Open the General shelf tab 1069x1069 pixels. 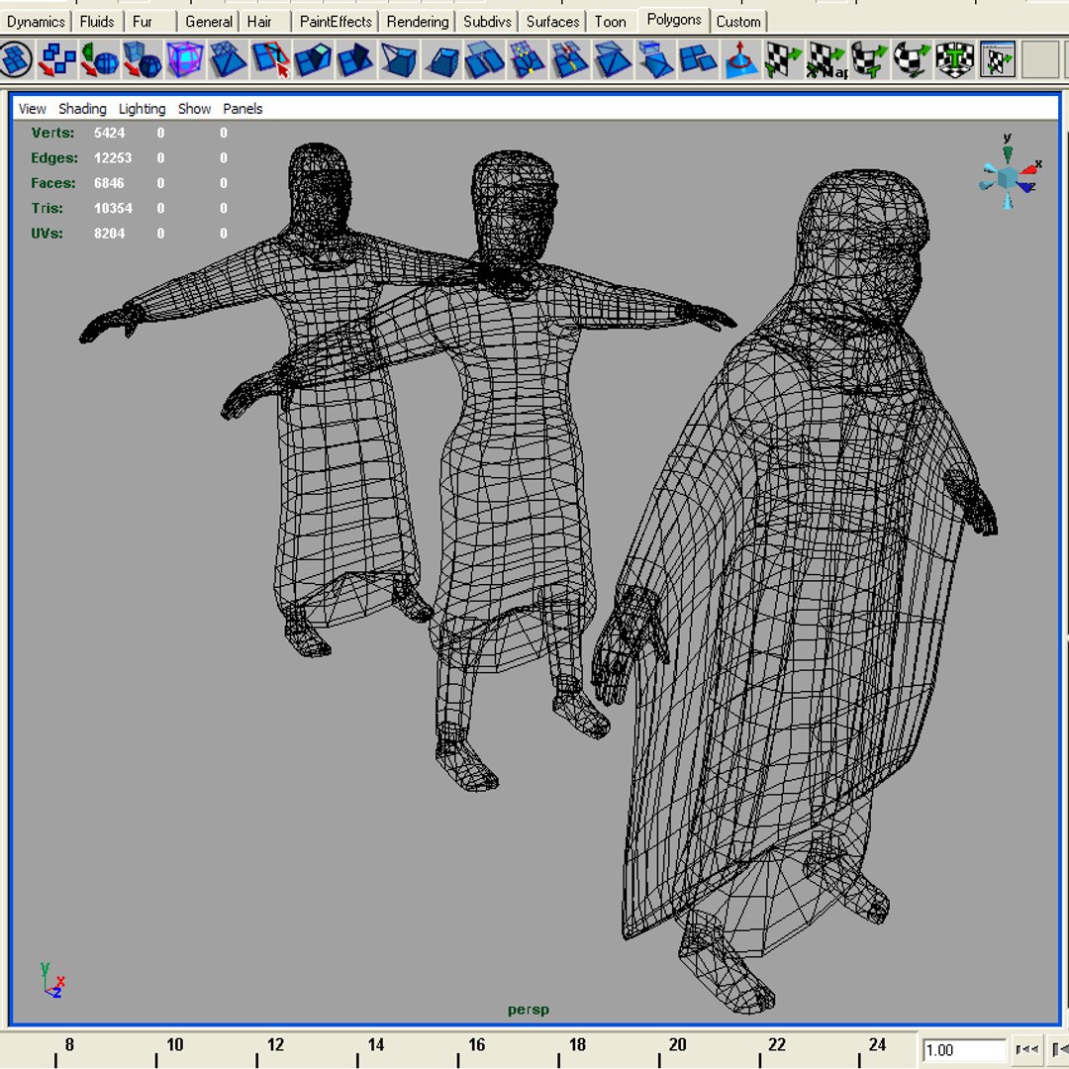tap(209, 22)
